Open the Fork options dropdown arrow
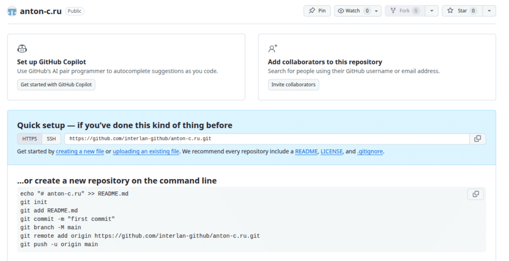This screenshot has height=261, width=509. pyautogui.click(x=432, y=11)
